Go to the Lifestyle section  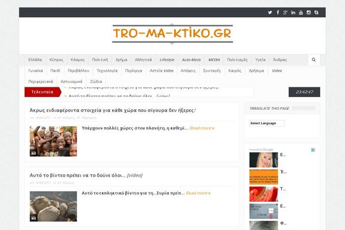click(167, 60)
